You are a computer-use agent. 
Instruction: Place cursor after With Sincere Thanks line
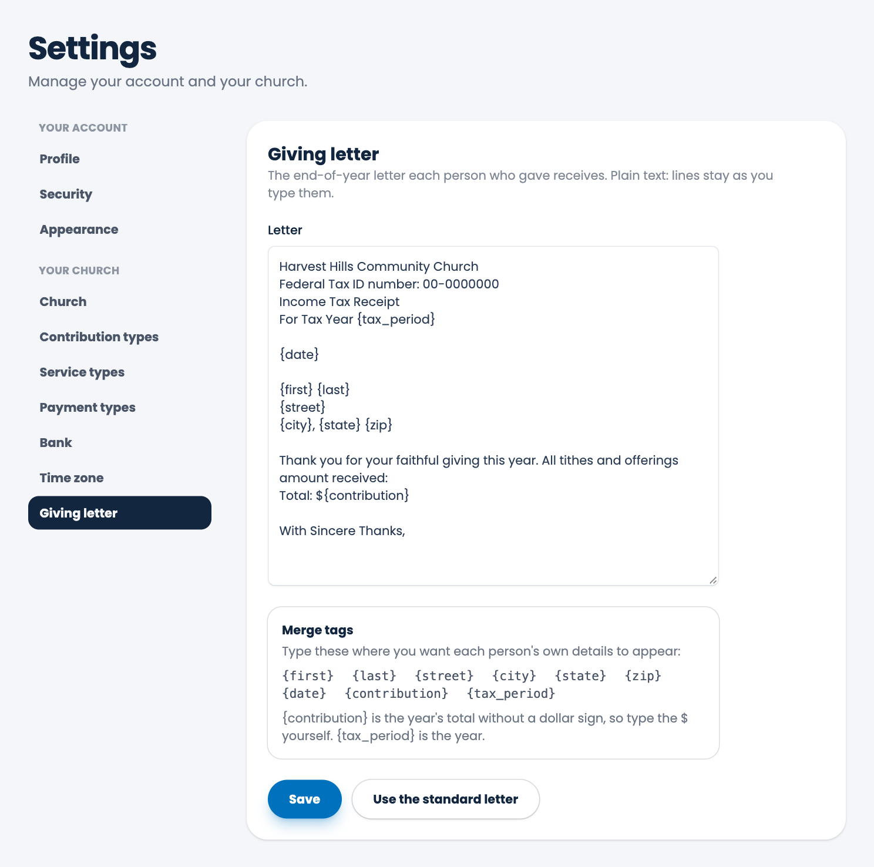[x=406, y=531]
